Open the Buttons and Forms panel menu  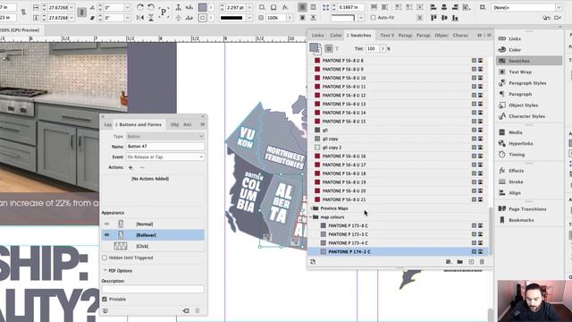pos(203,124)
